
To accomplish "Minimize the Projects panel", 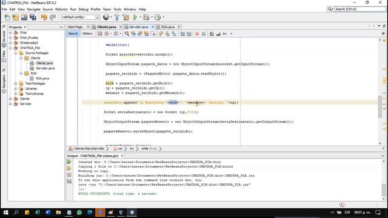I will tap(61, 27).
